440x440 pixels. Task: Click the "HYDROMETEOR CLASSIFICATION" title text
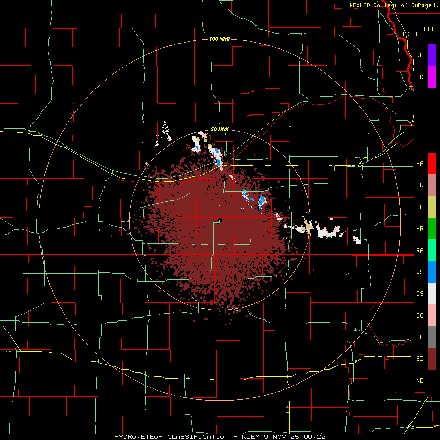pos(172,437)
